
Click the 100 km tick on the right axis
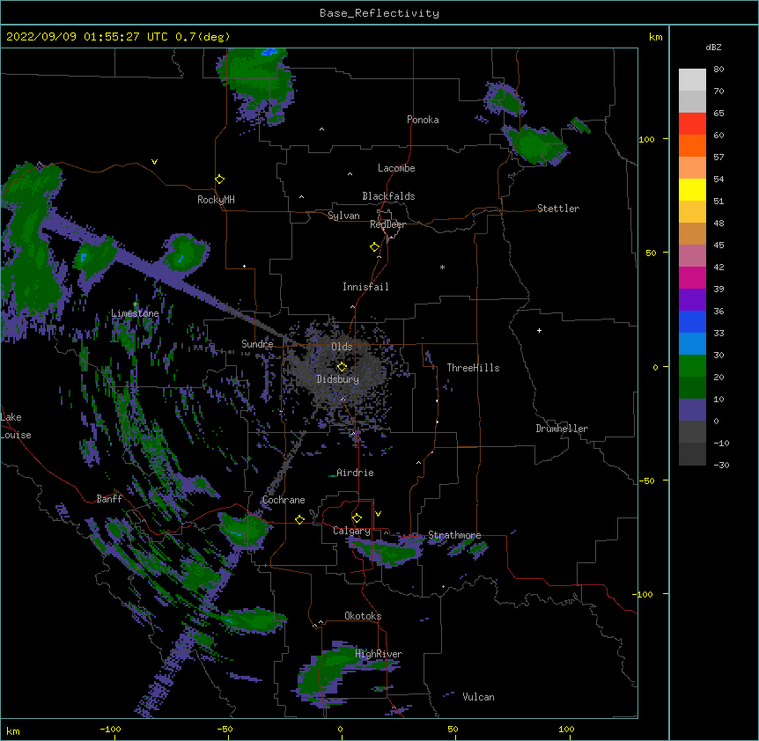tap(646, 139)
